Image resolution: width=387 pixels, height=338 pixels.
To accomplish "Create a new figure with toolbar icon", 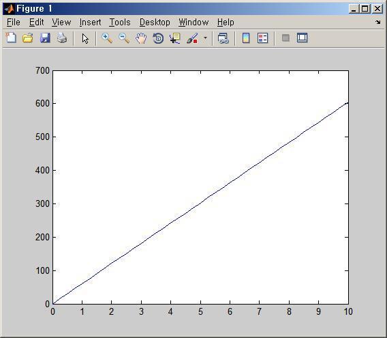I will tap(11, 38).
